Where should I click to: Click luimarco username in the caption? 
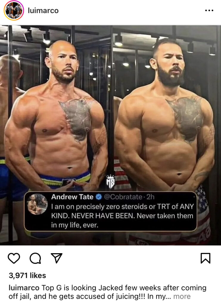pos(24,288)
